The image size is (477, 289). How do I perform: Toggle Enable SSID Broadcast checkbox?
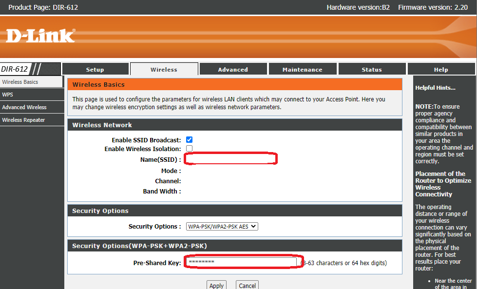click(x=189, y=140)
